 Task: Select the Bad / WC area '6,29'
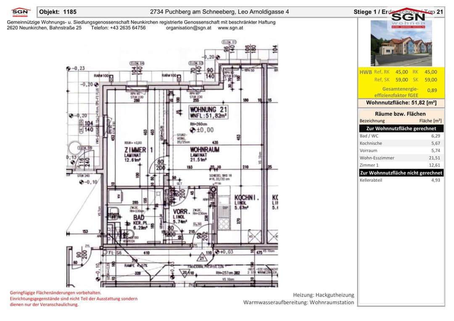[436, 136]
